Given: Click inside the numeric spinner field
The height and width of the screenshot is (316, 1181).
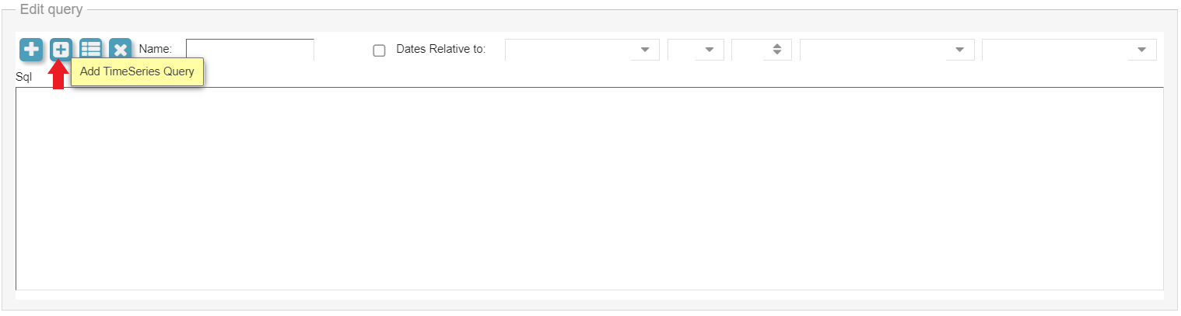Looking at the screenshot, I should pyautogui.click(x=750, y=50).
